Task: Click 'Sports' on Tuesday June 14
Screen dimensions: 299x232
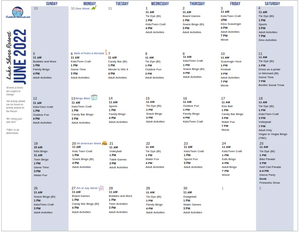Action: pos(113,106)
